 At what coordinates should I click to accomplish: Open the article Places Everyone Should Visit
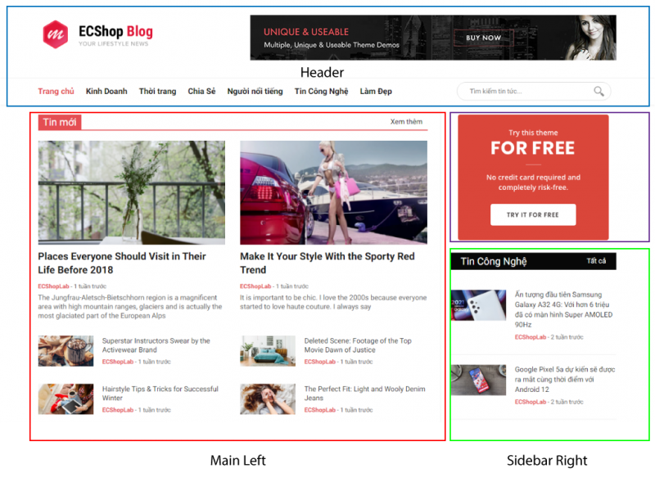(x=123, y=264)
